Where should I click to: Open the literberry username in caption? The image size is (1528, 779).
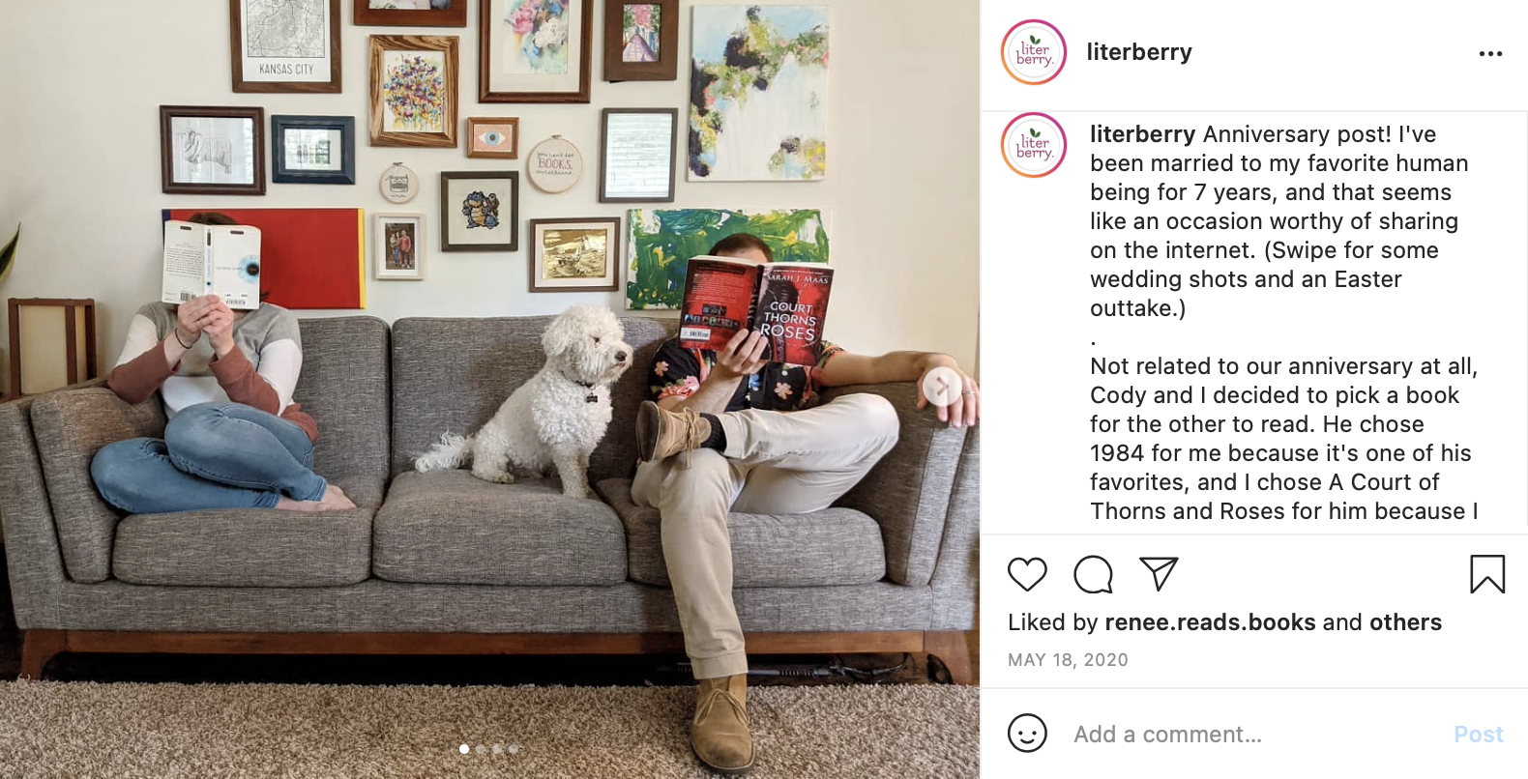[1142, 134]
